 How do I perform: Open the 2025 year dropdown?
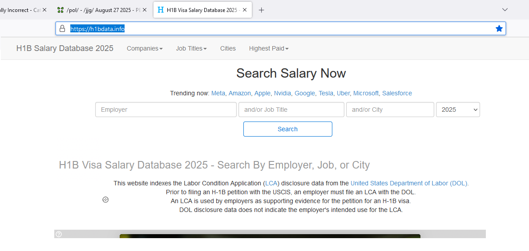[458, 110]
